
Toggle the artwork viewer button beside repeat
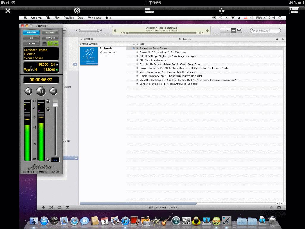pyautogui.click(x=68, y=208)
